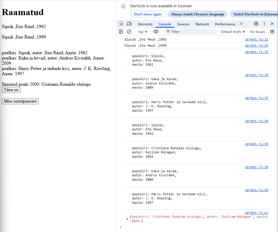
Task: Click the Täna on button
Action: coord(11,90)
